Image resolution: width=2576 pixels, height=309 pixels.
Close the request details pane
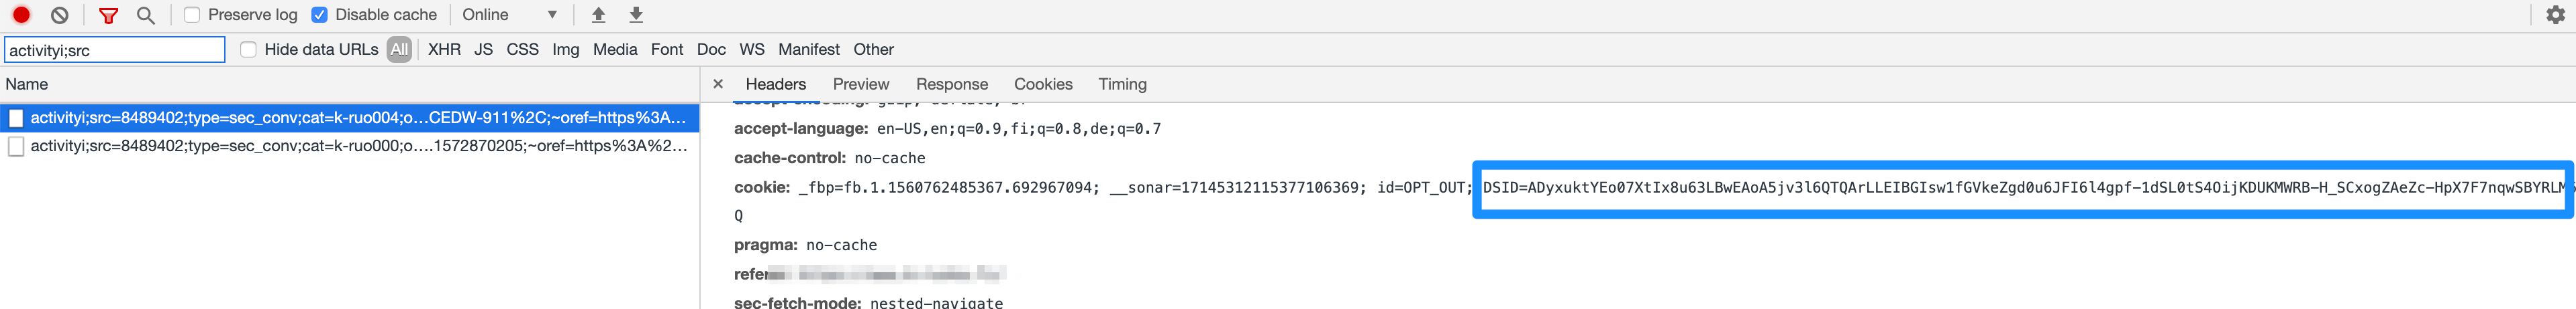(x=718, y=84)
